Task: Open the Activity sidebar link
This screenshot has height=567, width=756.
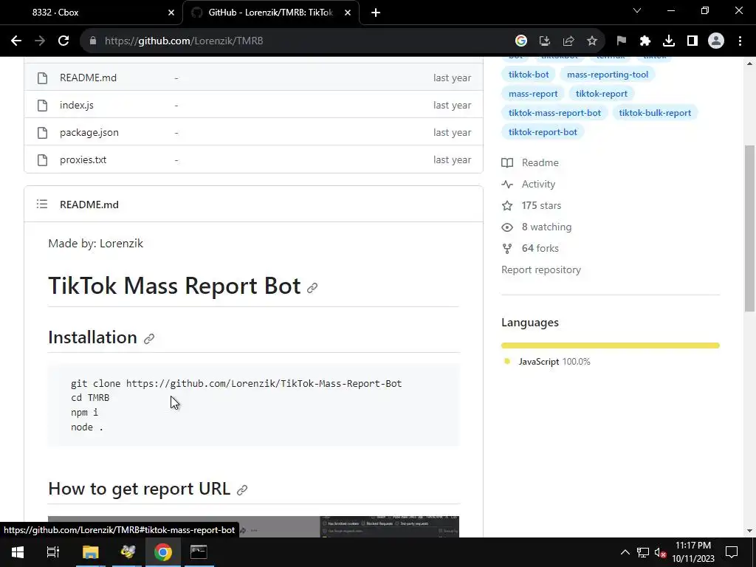Action: [x=528, y=184]
